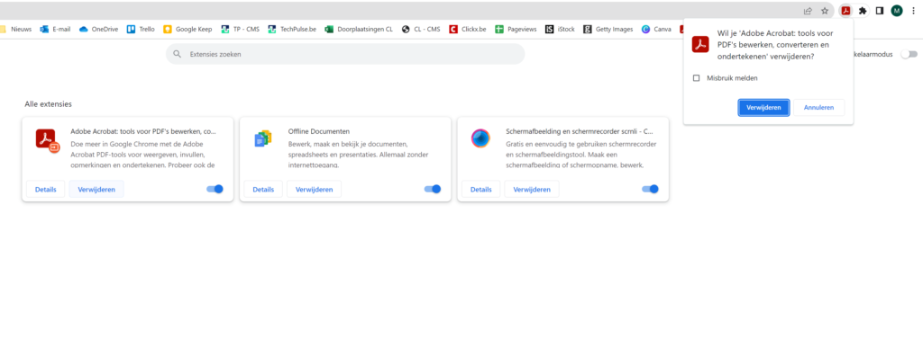Click the Alle extensies heading
Screen dimensions: 923x338
coord(49,104)
